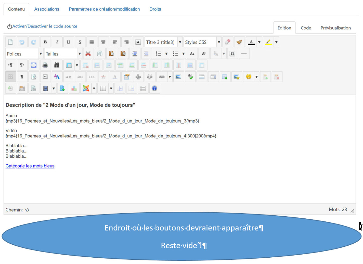Screen dimensions: 363x264
Task: Toggle Bold formatting
Action: (45, 42)
